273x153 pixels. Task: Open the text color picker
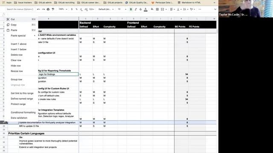click(x=145, y=9)
